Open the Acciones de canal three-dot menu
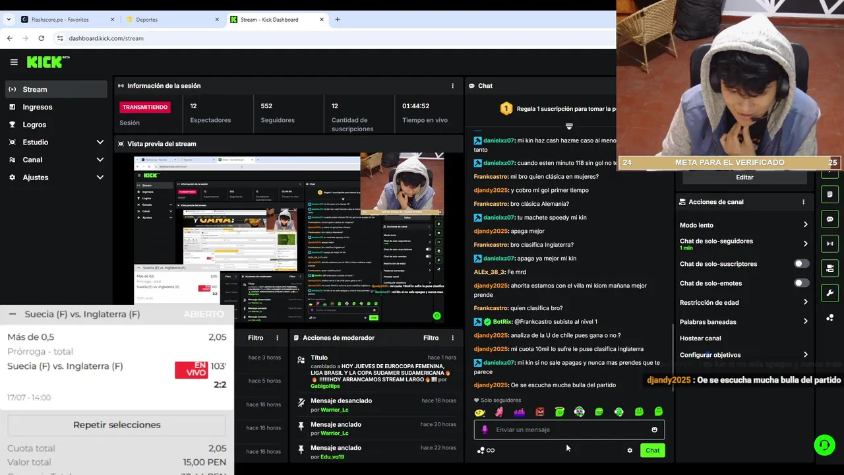Image resolution: width=844 pixels, height=475 pixels. point(803,202)
